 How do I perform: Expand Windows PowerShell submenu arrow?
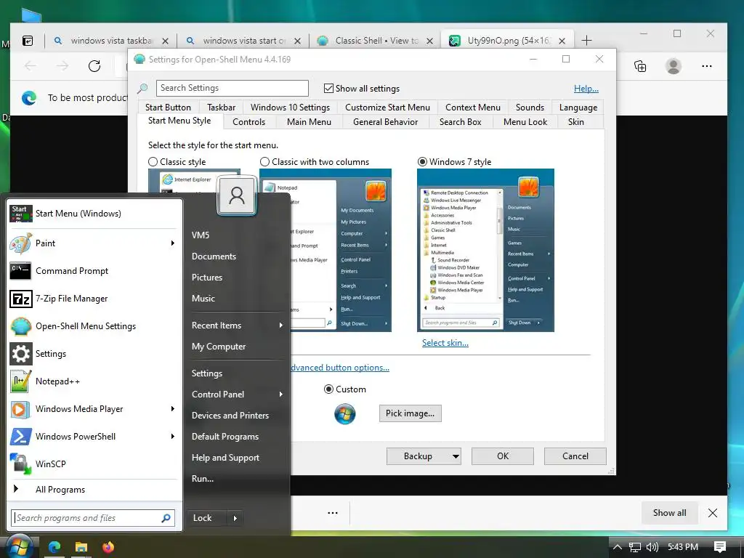coord(173,437)
